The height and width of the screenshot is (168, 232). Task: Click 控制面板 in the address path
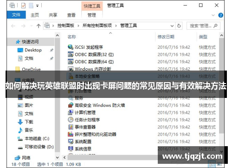point(66,26)
